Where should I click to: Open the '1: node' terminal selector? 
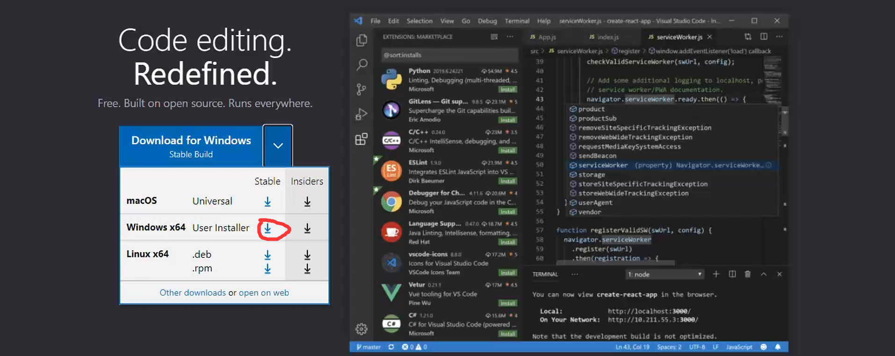[x=665, y=274]
